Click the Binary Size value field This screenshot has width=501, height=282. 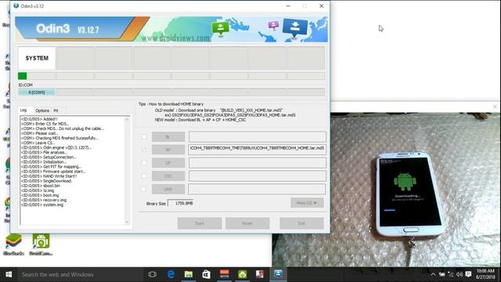coord(181,203)
